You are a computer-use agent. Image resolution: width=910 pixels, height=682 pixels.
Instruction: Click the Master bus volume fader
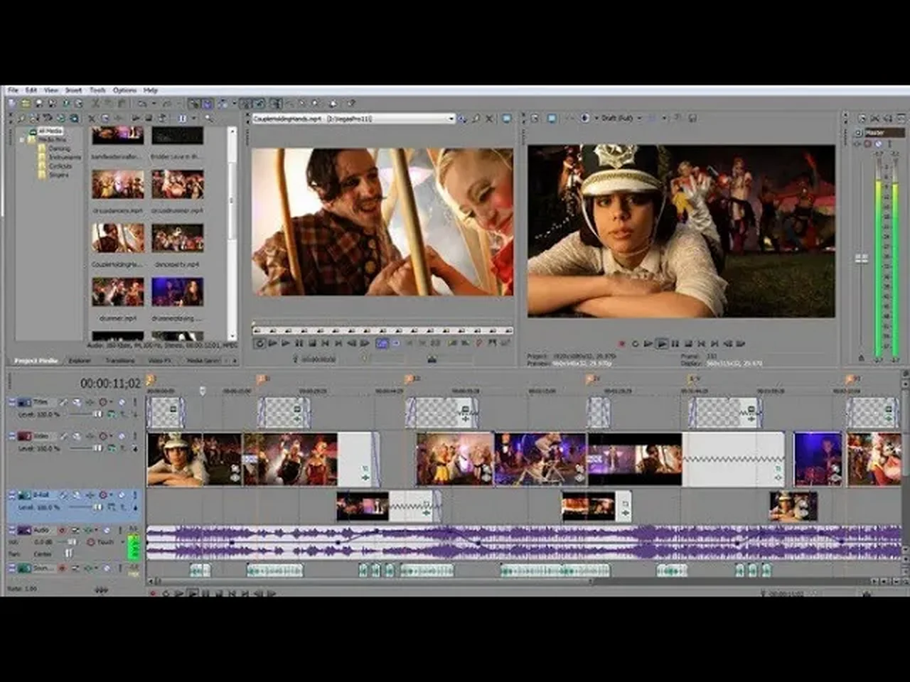tap(861, 259)
